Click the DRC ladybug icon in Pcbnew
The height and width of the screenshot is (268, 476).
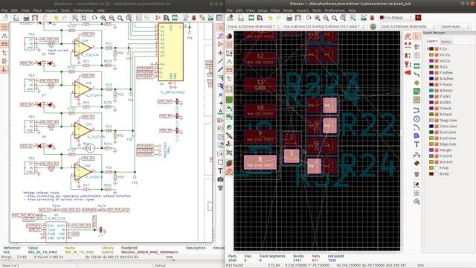pos(372,18)
